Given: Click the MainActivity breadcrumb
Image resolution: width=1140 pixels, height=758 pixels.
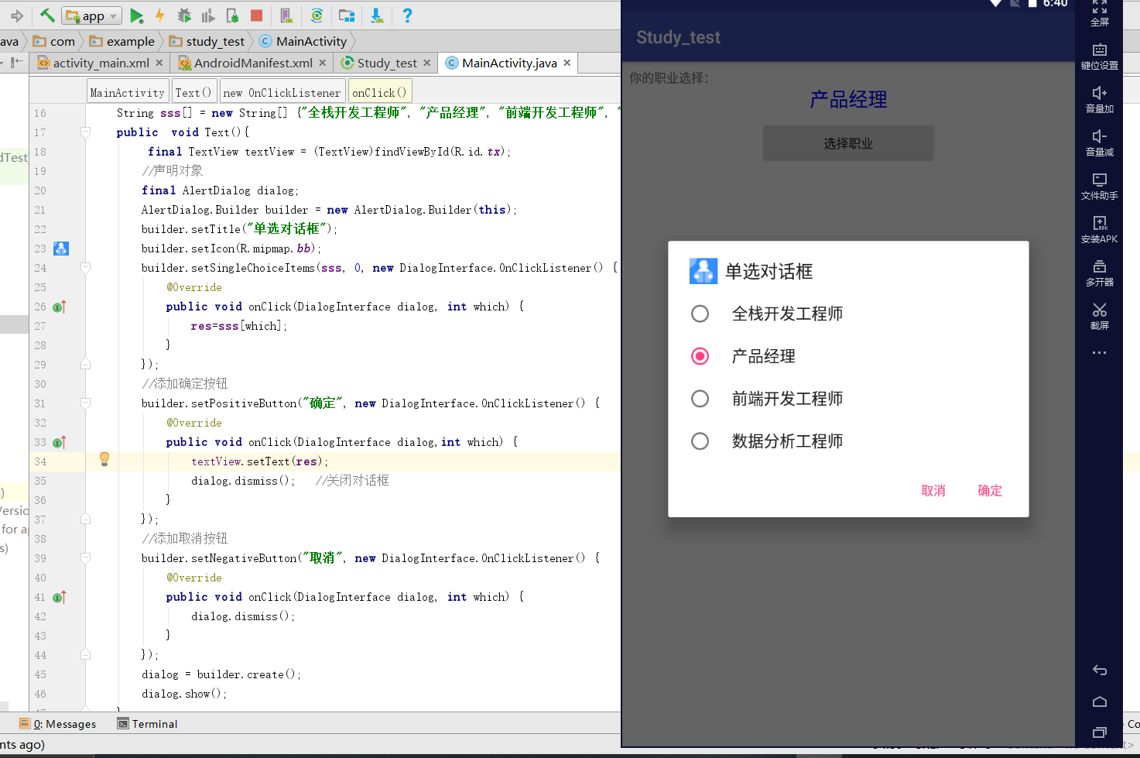Looking at the screenshot, I should click(x=303, y=41).
